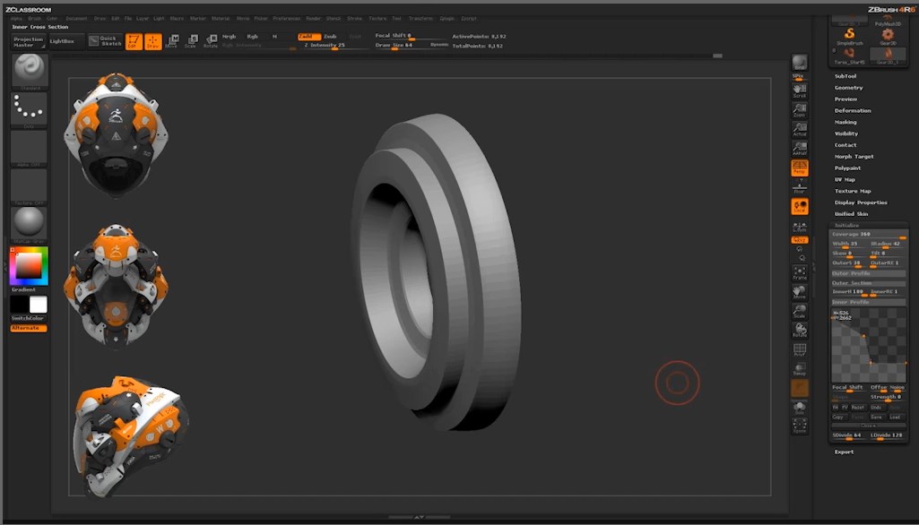Expand the Geometry section
The image size is (919, 525).
tap(849, 87)
